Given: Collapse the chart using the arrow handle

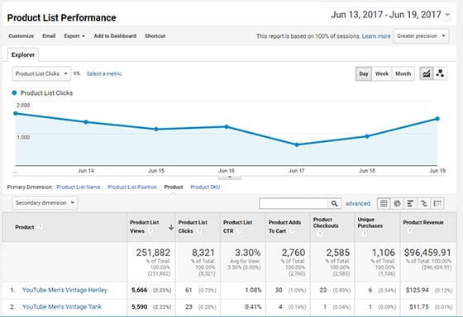Looking at the screenshot, I should (230, 177).
